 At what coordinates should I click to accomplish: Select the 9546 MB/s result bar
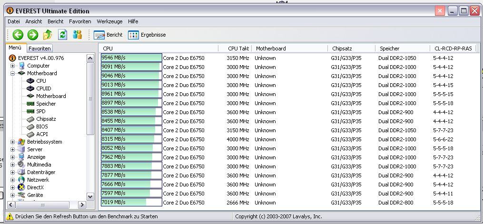131,58
